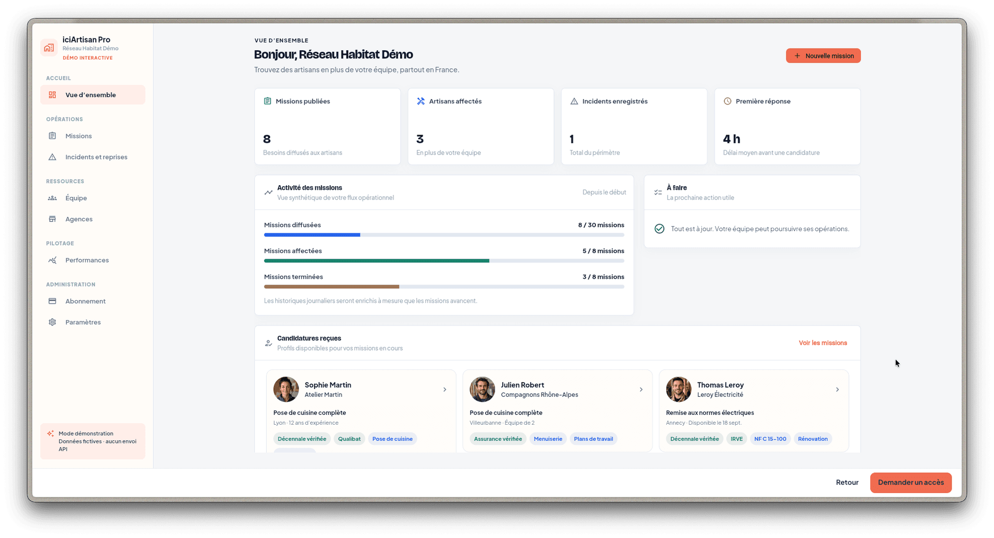Viewport: 994px width, 538px height.
Task: Click the Performances chart icon
Action: pyautogui.click(x=52, y=260)
